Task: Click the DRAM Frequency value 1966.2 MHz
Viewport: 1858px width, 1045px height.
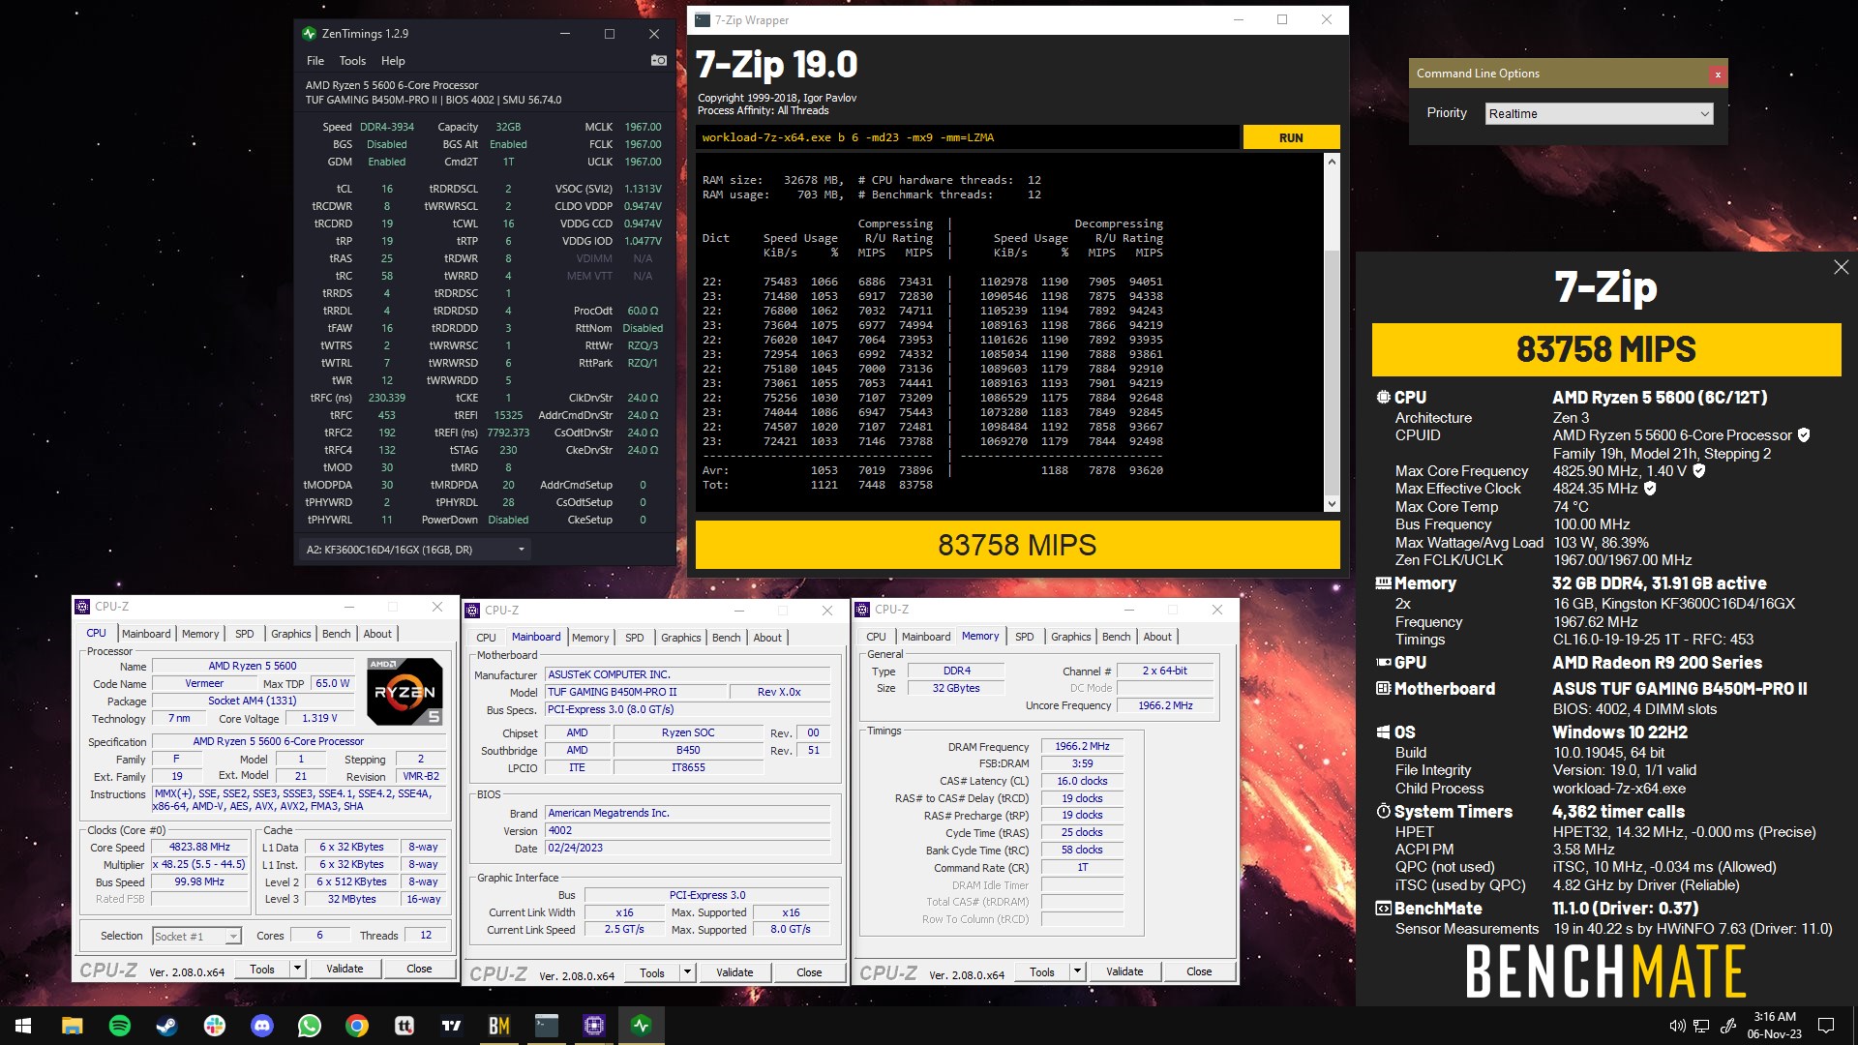Action: tap(1082, 746)
